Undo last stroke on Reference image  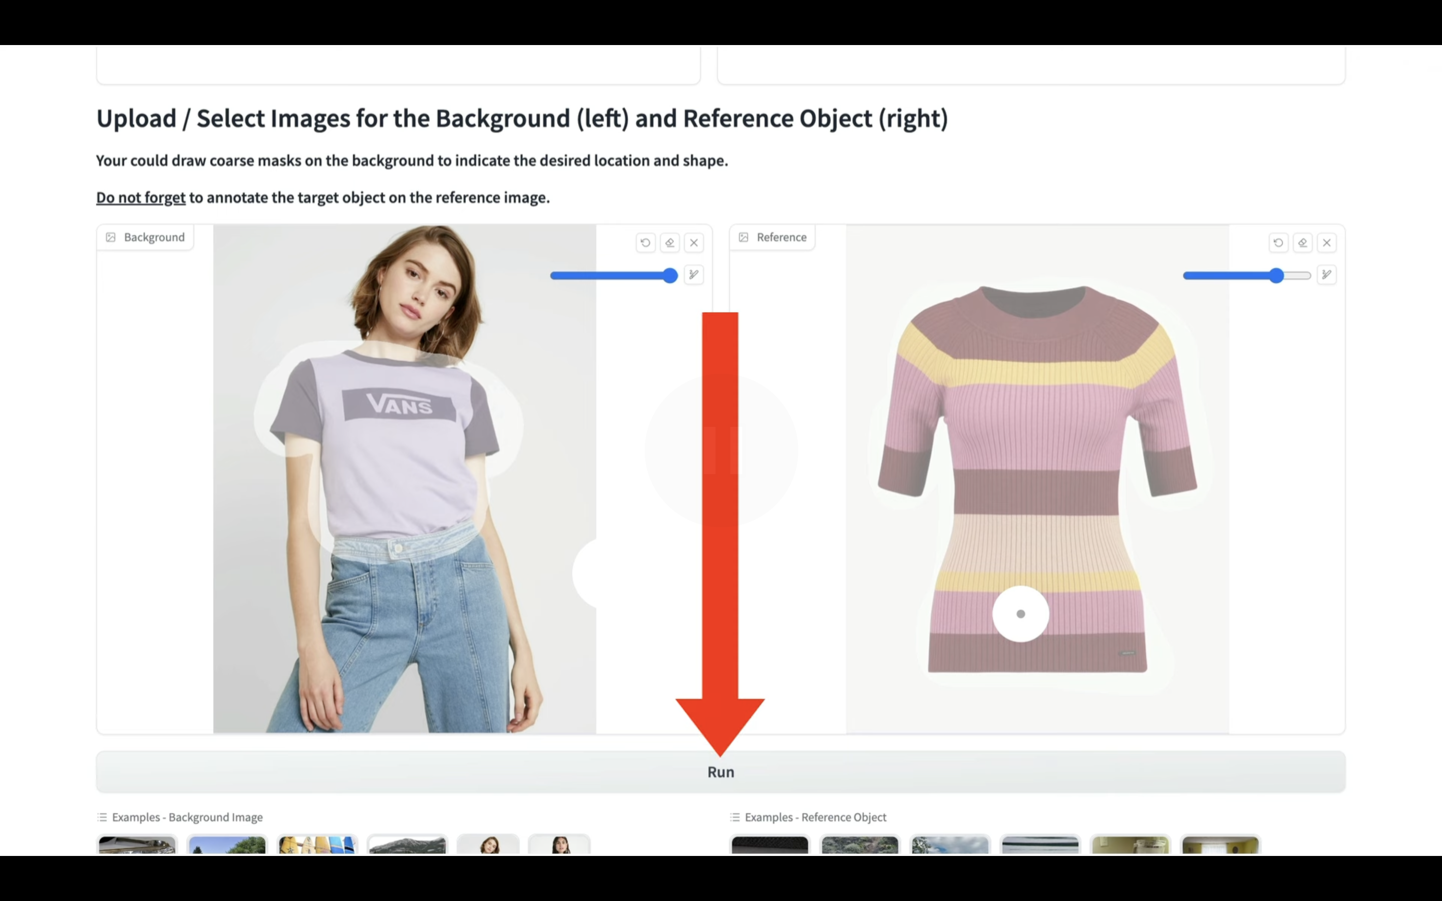tap(1278, 243)
